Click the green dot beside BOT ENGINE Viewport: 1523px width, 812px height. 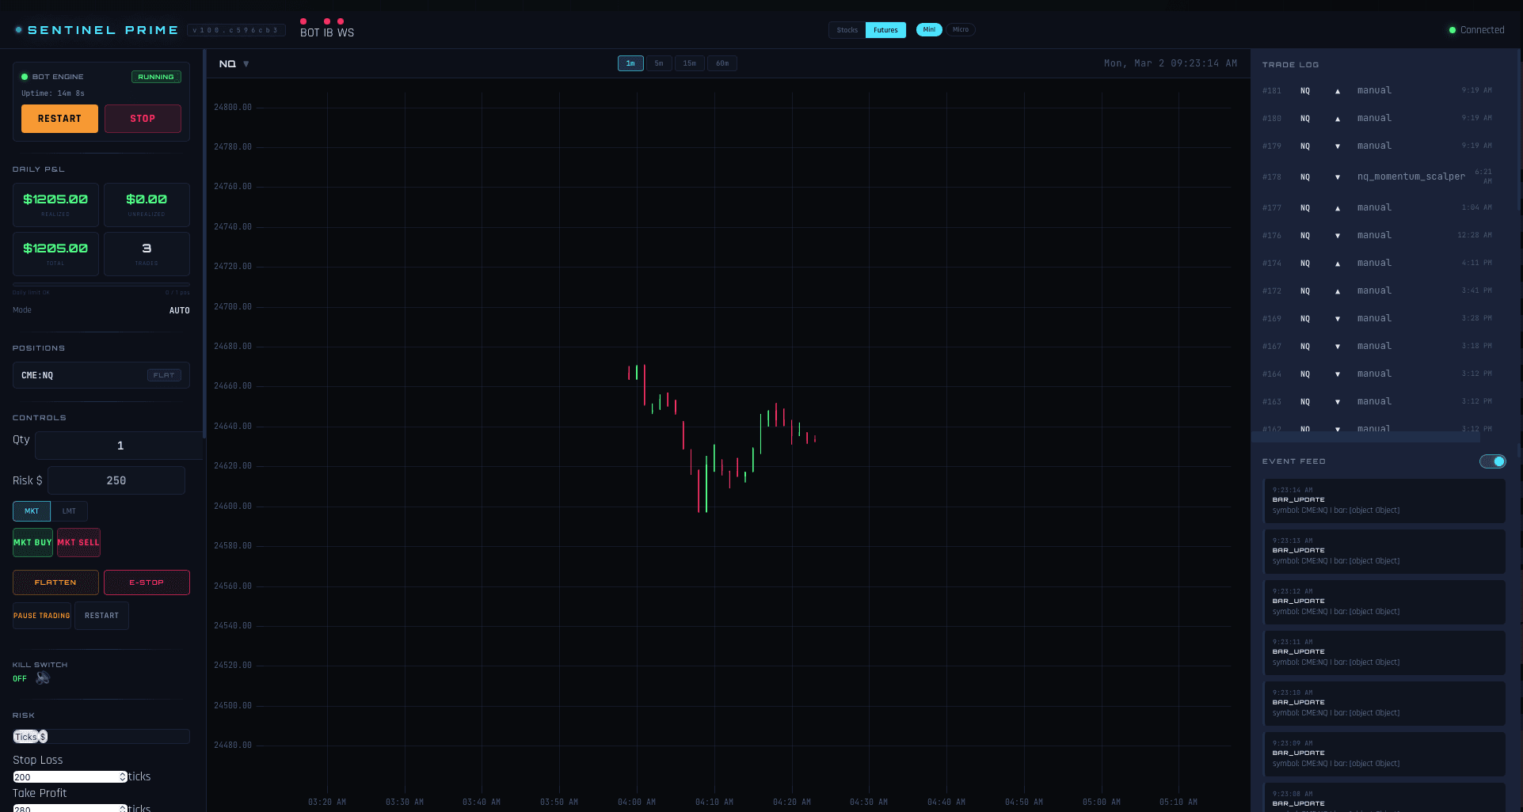(x=25, y=76)
